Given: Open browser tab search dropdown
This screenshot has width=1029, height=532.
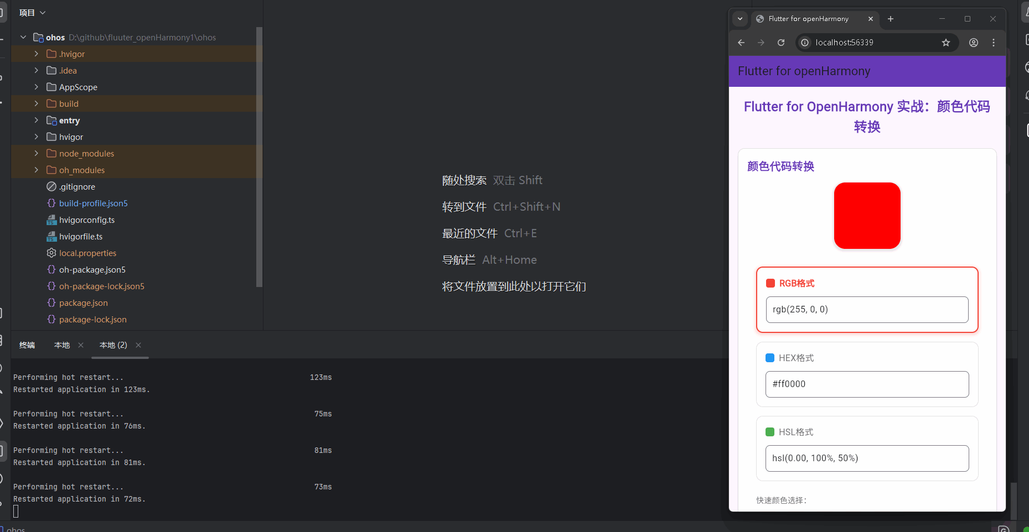Looking at the screenshot, I should [x=740, y=19].
